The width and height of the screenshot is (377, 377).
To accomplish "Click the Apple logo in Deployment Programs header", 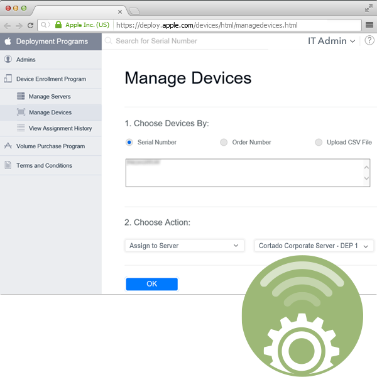I will pos(8,41).
